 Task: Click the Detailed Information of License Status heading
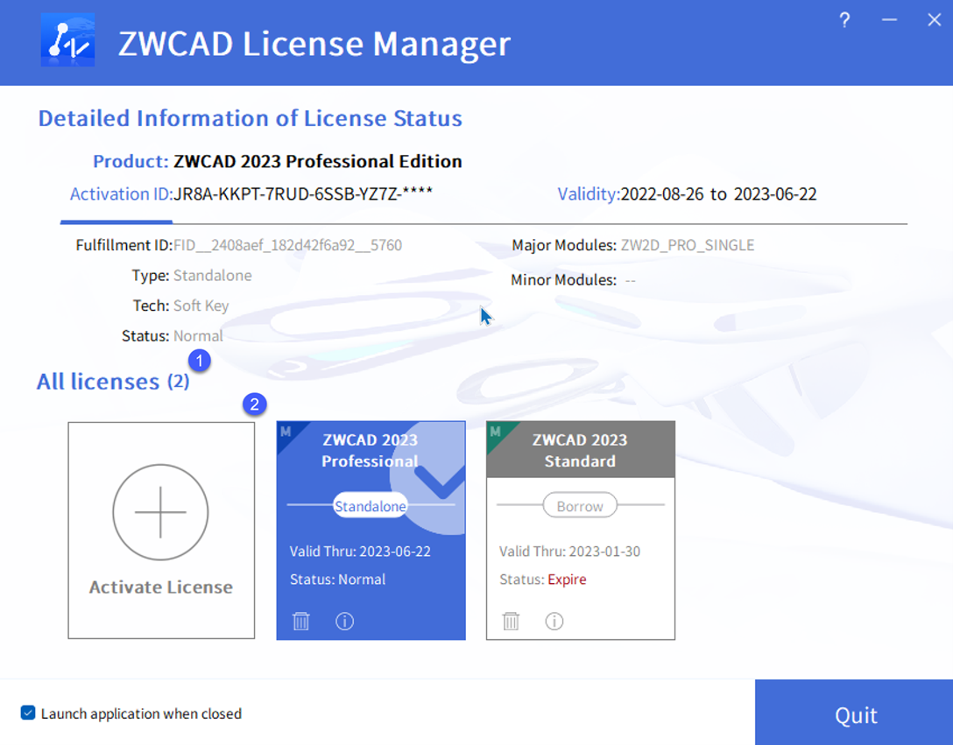(x=251, y=118)
